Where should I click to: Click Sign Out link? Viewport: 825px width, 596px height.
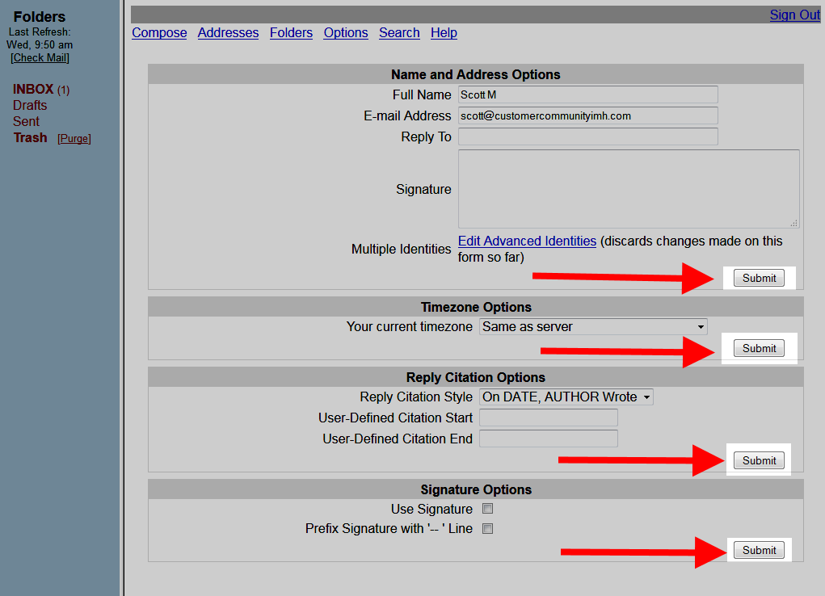point(794,15)
